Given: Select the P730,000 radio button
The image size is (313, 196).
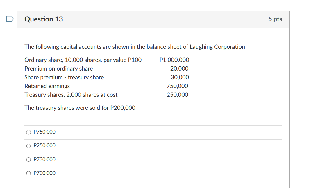Looking at the screenshot, I should 28,159.
